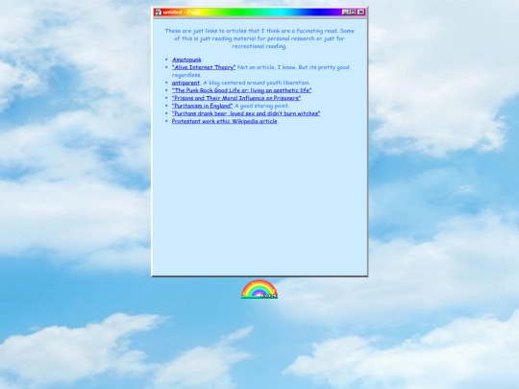Open "Puritans drank beer, loved sex" article
The height and width of the screenshot is (389, 519).
(246, 113)
